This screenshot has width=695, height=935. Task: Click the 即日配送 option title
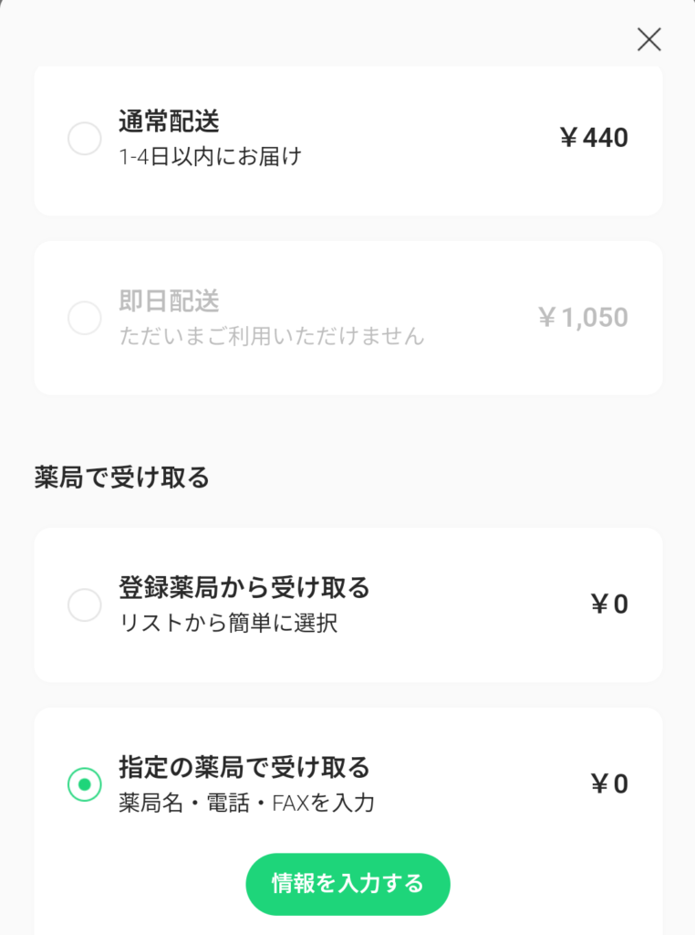[169, 300]
